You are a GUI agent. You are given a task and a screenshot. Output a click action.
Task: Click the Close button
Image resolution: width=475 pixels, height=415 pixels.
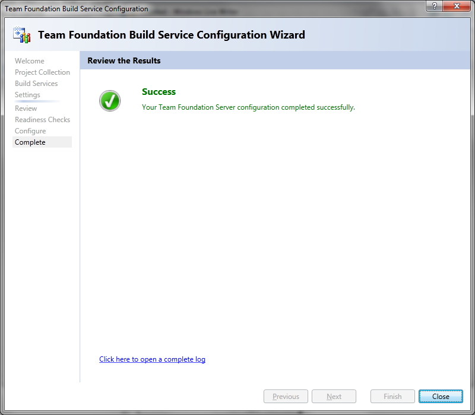tap(441, 396)
